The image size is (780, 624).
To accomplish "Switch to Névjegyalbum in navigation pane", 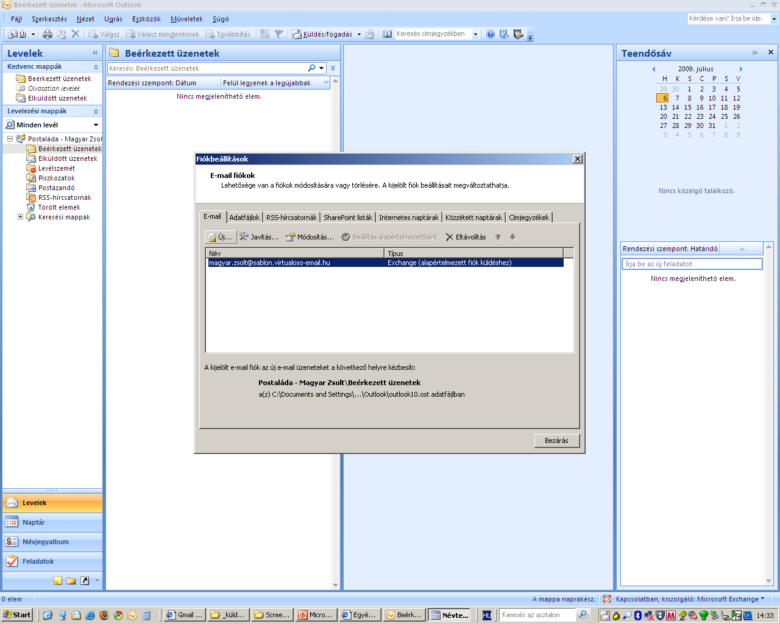I will click(52, 542).
